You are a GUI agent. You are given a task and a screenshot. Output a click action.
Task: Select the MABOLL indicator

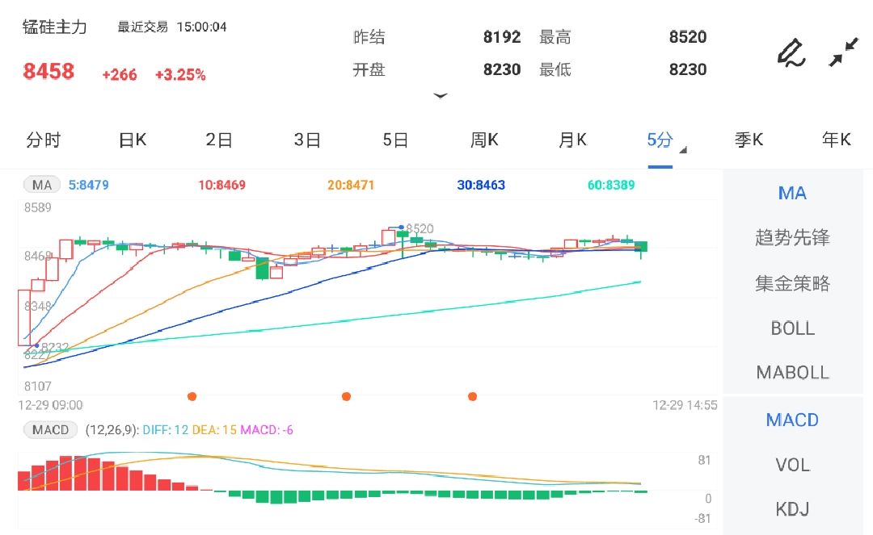coord(793,372)
